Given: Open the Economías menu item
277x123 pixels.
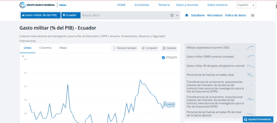Looking at the screenshot, I should (x=142, y=5).
